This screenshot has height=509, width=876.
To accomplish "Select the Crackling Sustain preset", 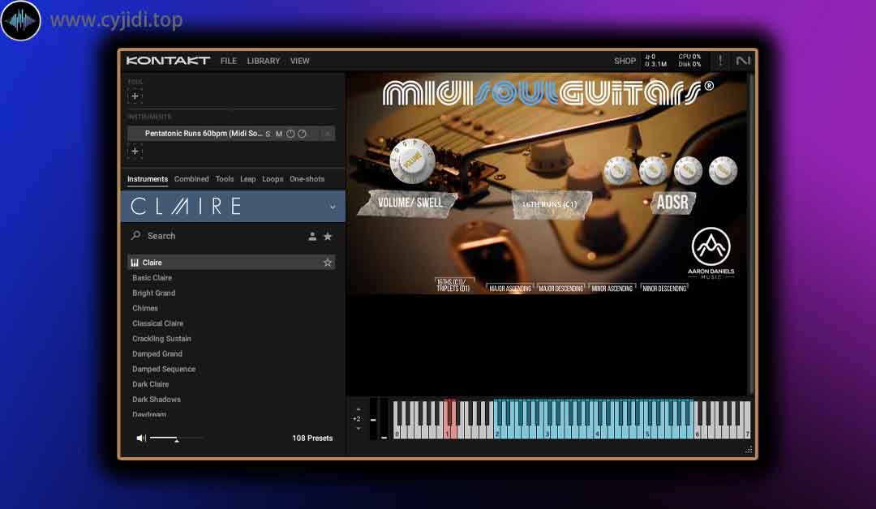I will (x=161, y=339).
